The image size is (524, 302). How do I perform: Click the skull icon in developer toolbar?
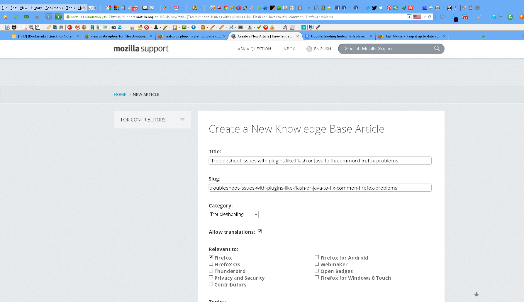(14, 27)
